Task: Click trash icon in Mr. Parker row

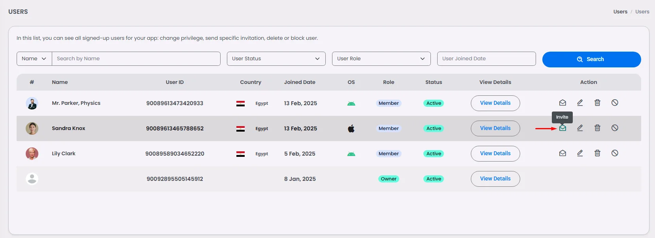Action: coord(597,103)
